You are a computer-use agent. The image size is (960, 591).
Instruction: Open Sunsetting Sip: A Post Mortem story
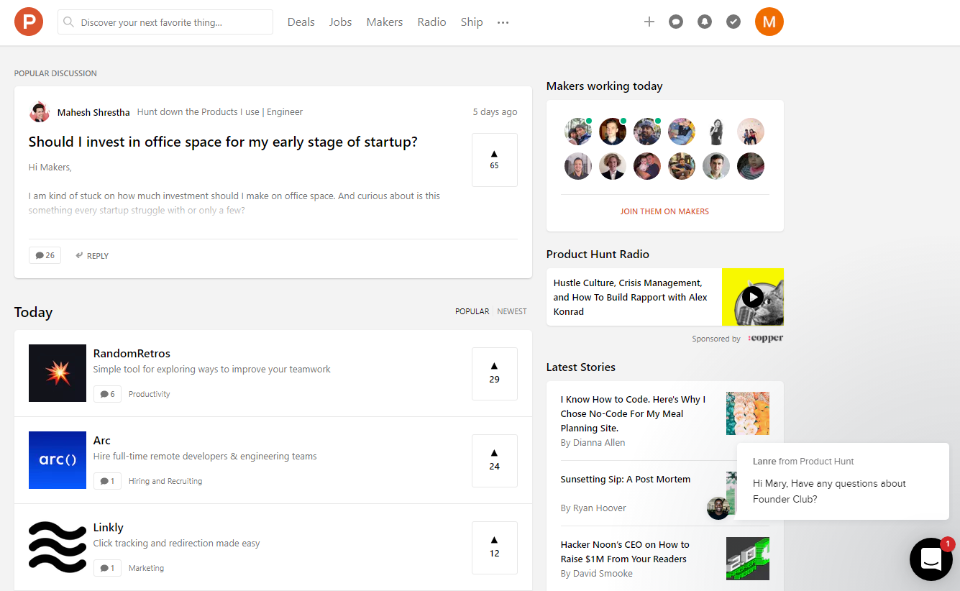pyautogui.click(x=626, y=479)
